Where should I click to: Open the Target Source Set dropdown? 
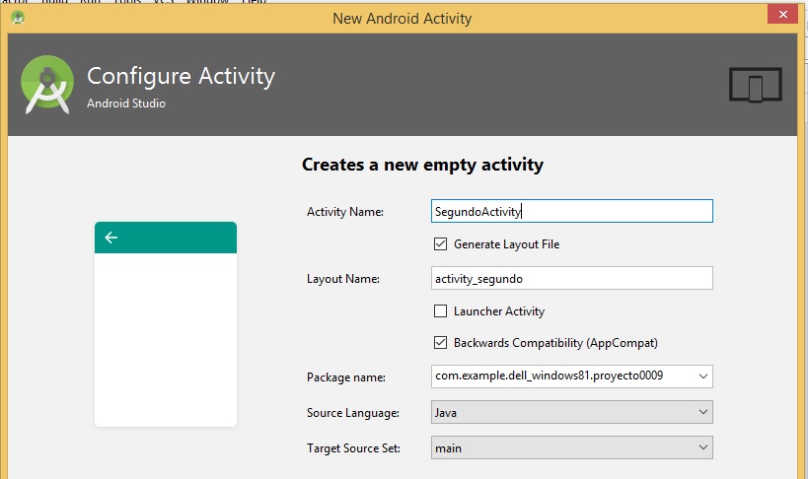(x=571, y=447)
